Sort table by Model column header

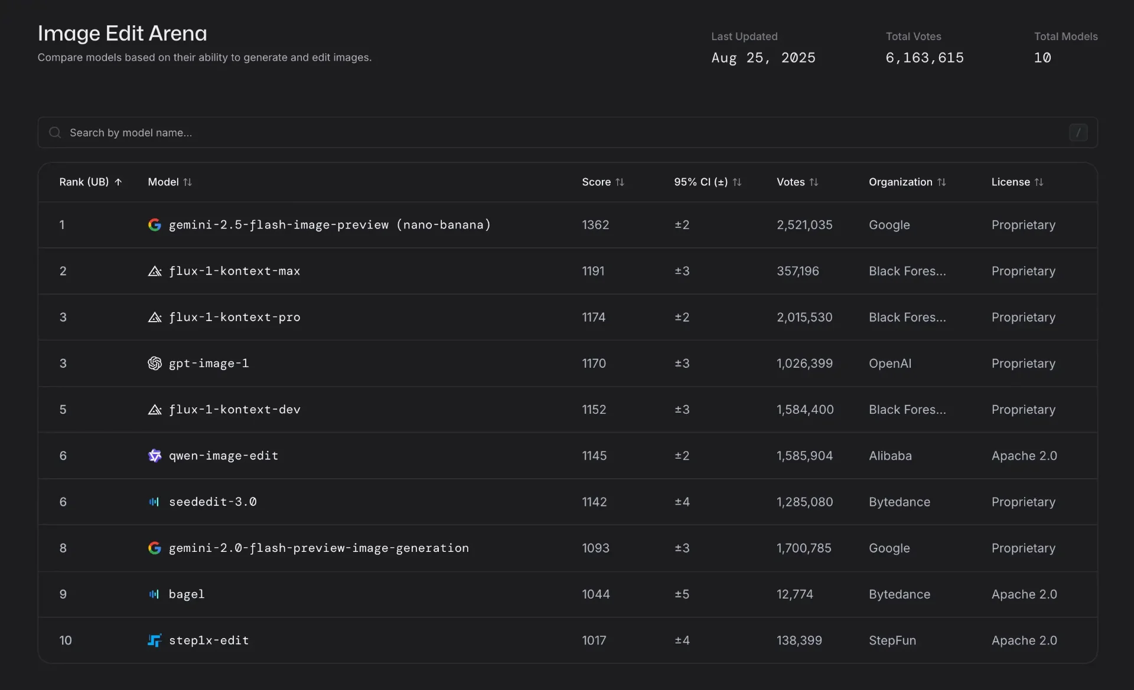point(170,182)
